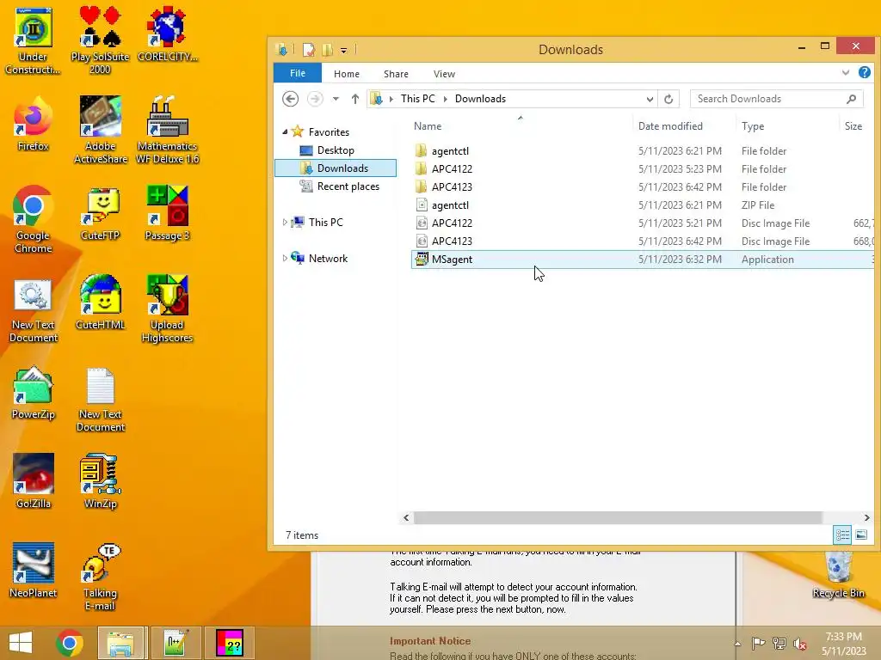The image size is (881, 660).
Task: Open Explorer help question mark
Action: (864, 72)
